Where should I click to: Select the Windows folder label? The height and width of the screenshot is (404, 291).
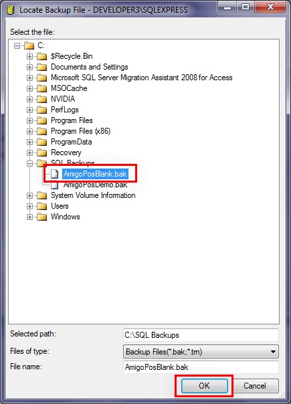click(65, 217)
